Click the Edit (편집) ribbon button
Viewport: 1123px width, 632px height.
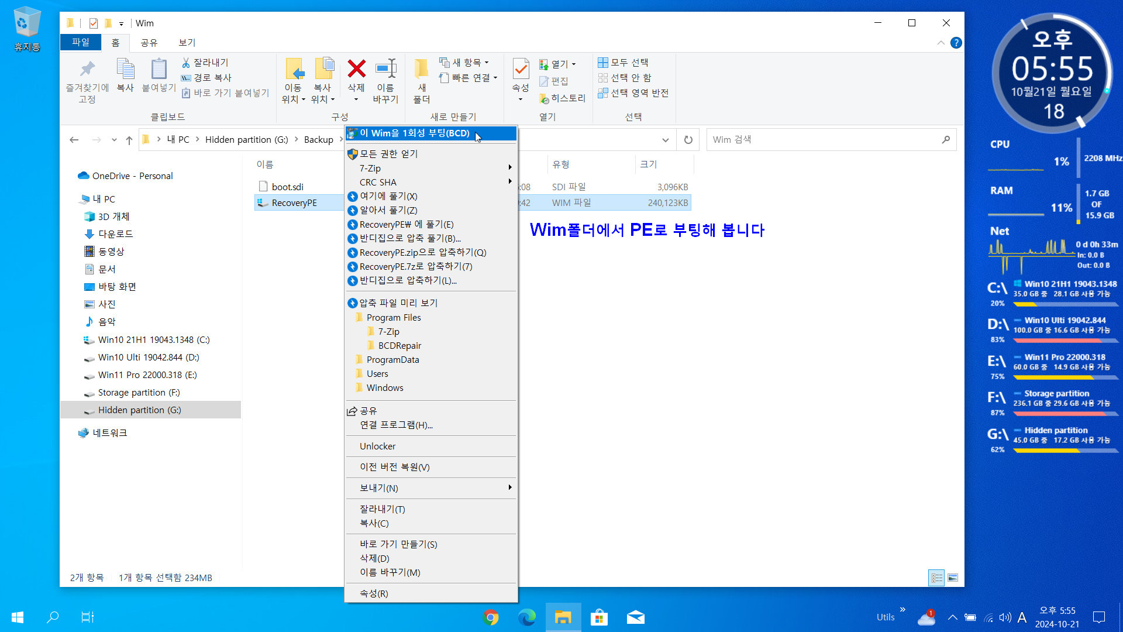pyautogui.click(x=553, y=81)
